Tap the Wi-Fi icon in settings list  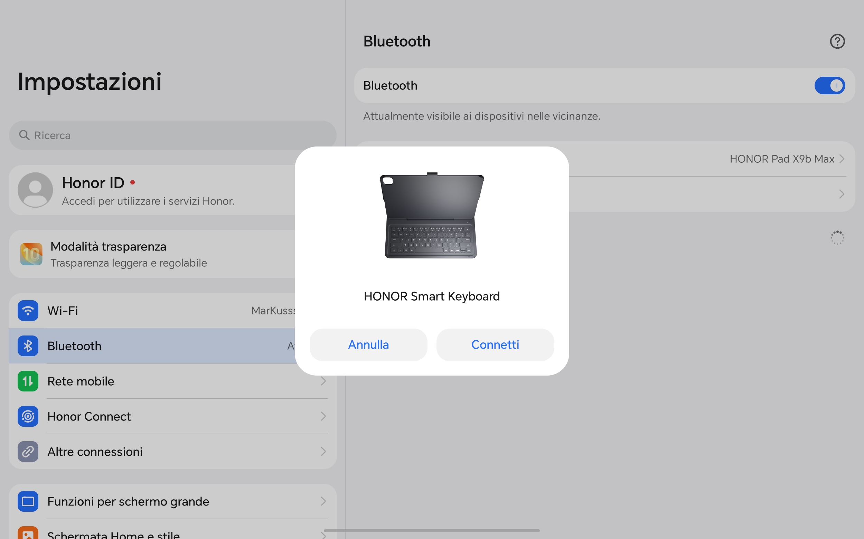coord(28,311)
